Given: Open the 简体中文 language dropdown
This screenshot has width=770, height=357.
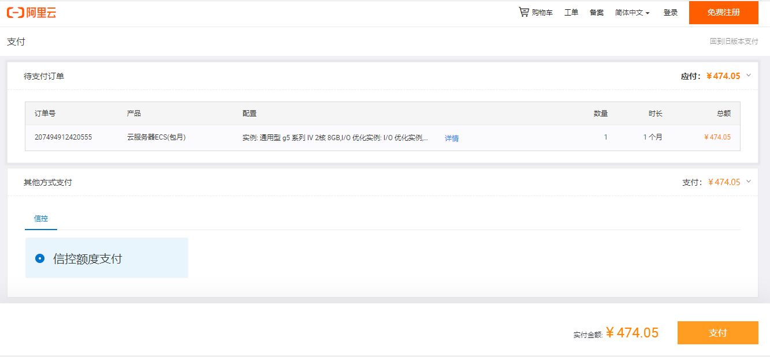Looking at the screenshot, I should (631, 12).
